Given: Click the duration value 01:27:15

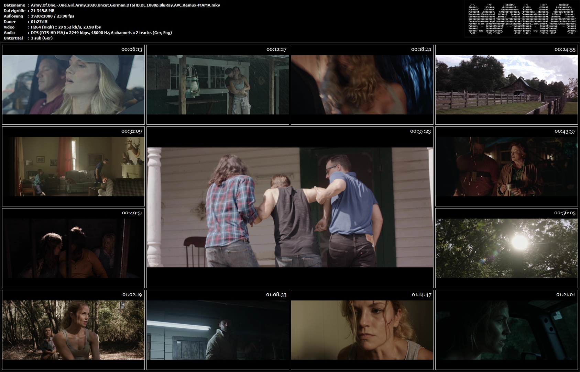Looking at the screenshot, I should pyautogui.click(x=39, y=22).
